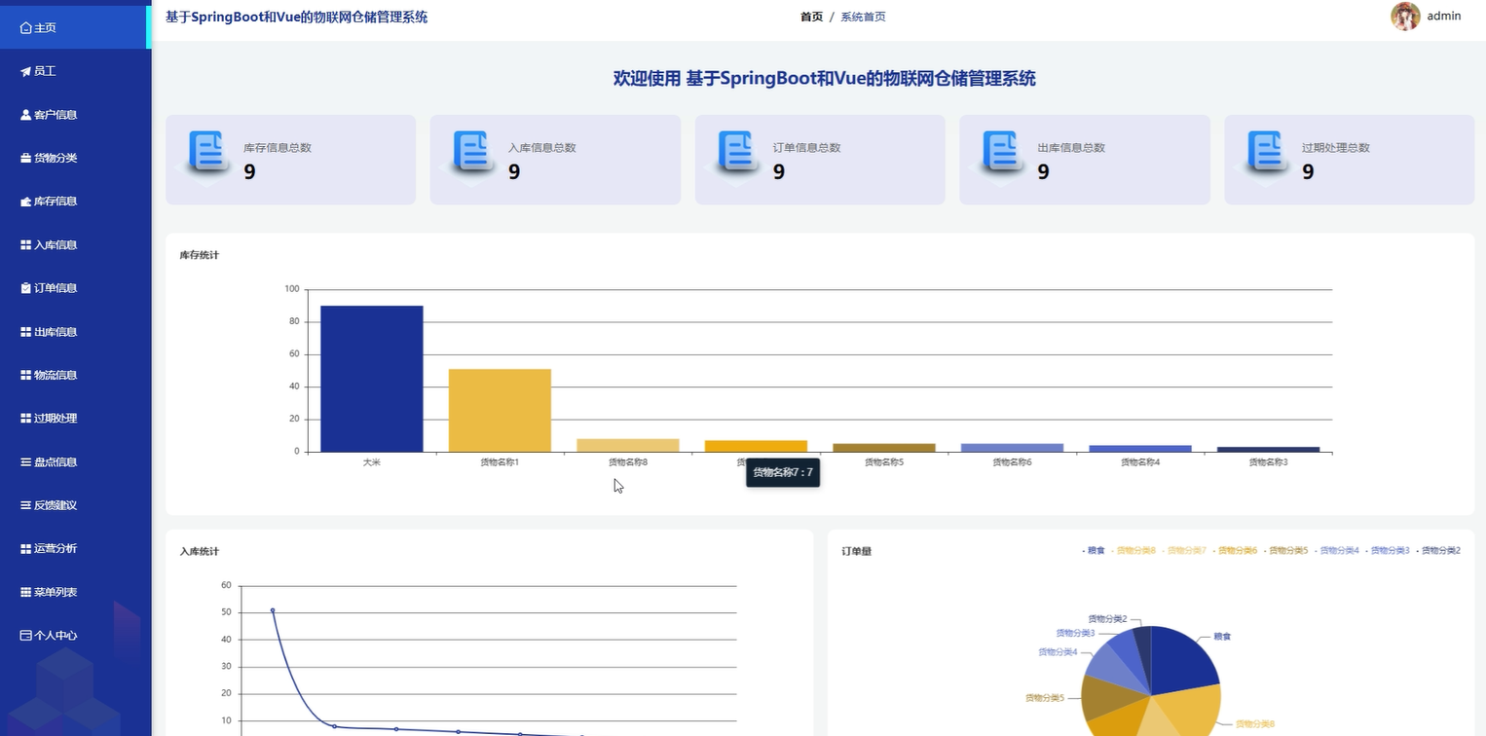Image resolution: width=1486 pixels, height=736 pixels.
Task: Select 物流信息 in the sidebar
Action: (x=75, y=375)
